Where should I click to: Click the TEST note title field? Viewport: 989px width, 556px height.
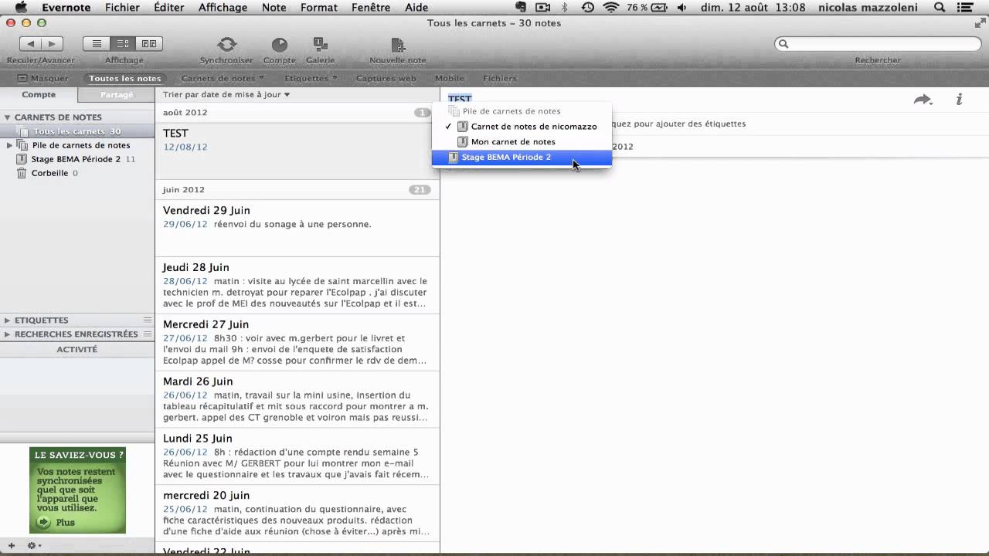(460, 99)
